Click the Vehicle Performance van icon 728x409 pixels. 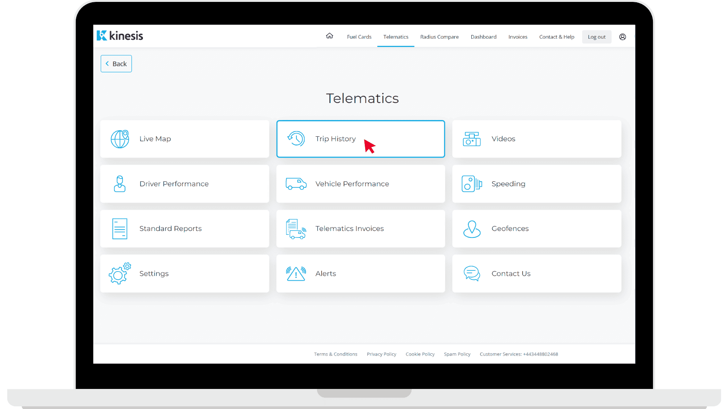[x=296, y=184]
